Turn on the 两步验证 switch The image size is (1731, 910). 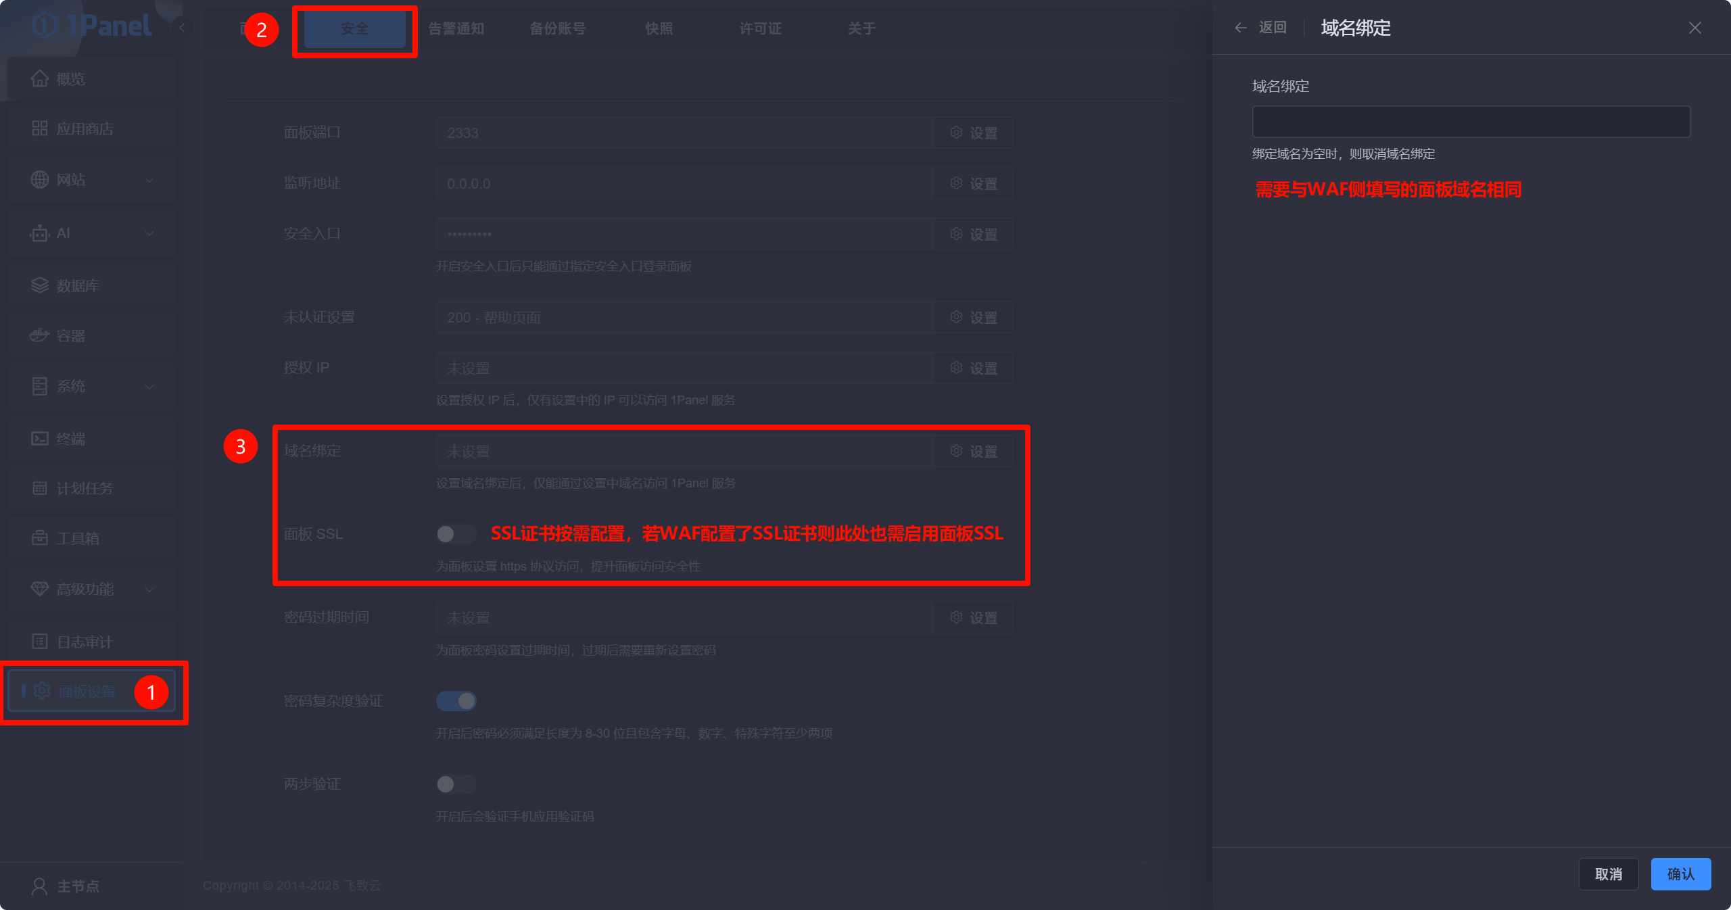coord(456,784)
